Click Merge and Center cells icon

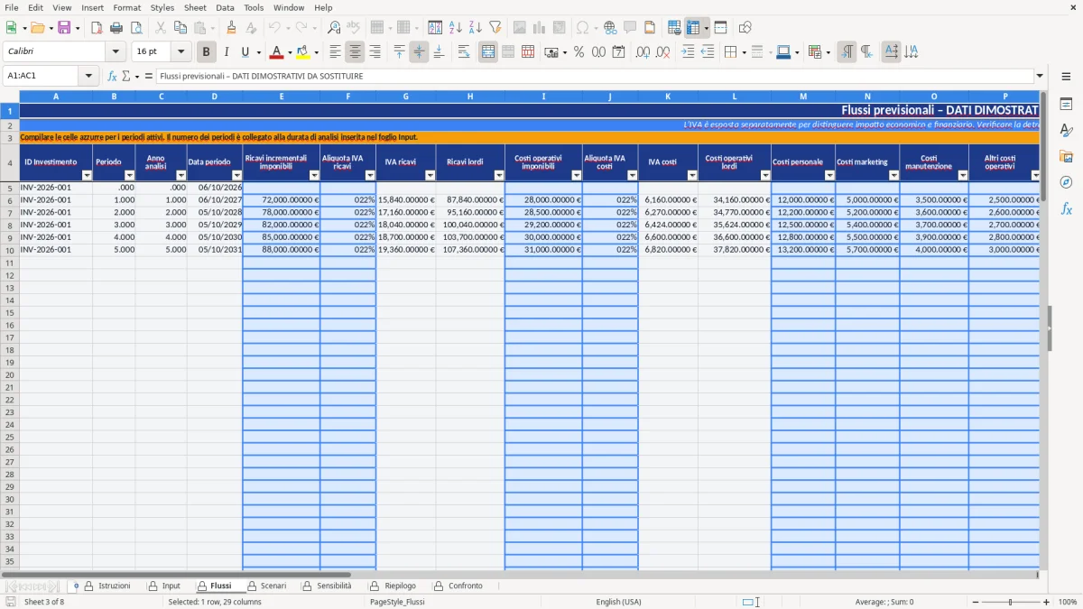tap(488, 52)
